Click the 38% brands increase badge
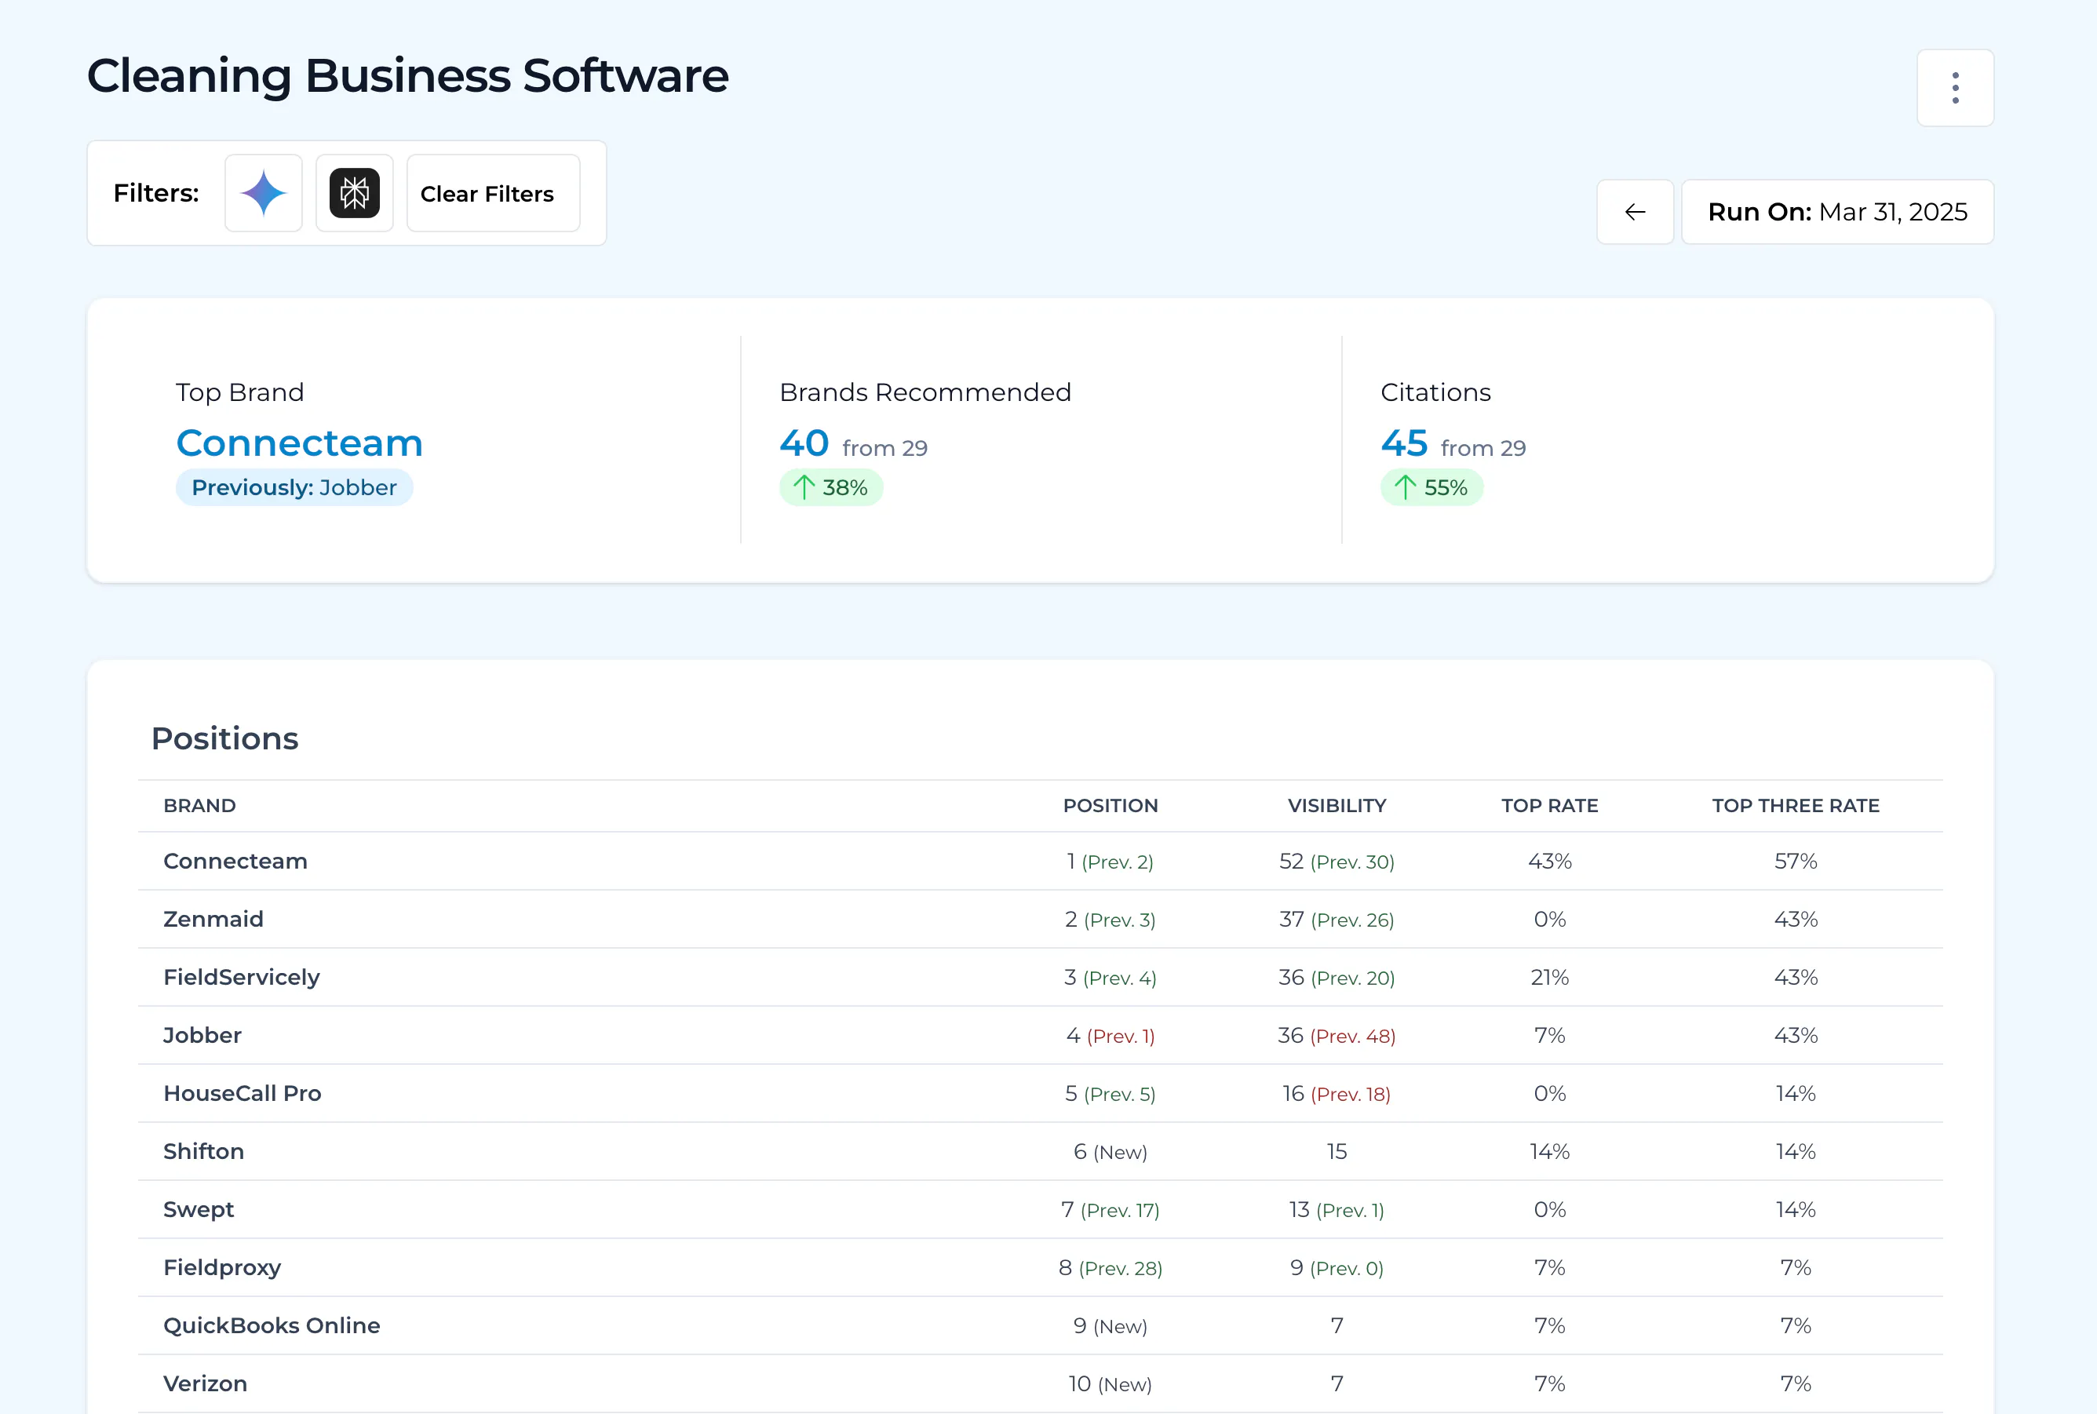This screenshot has width=2097, height=1414. click(x=830, y=488)
